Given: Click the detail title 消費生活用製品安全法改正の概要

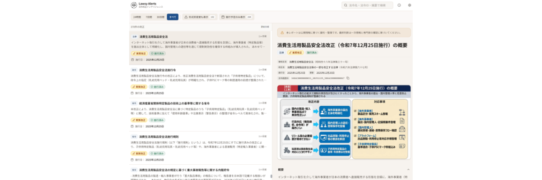Looking at the screenshot, I should (342, 45).
